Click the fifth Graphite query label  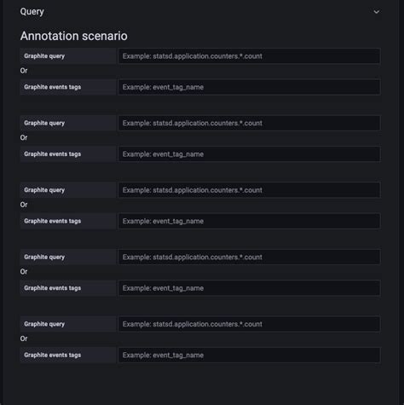tap(44, 324)
